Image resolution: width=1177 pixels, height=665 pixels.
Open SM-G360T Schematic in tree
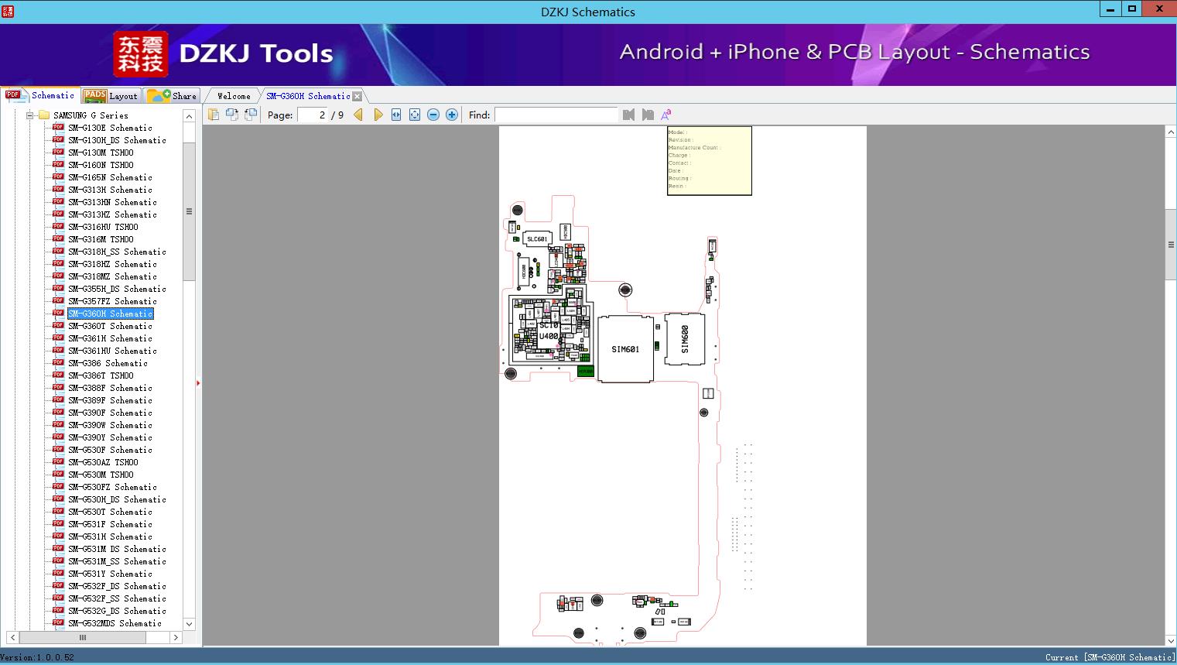click(110, 326)
